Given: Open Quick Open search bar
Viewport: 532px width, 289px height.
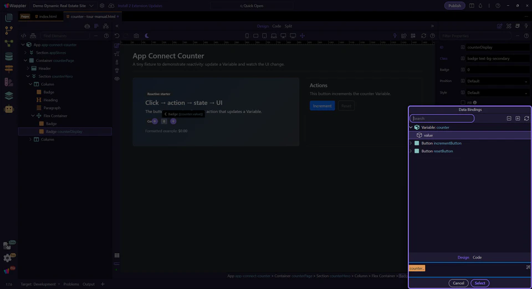Looking at the screenshot, I should 252,6.
